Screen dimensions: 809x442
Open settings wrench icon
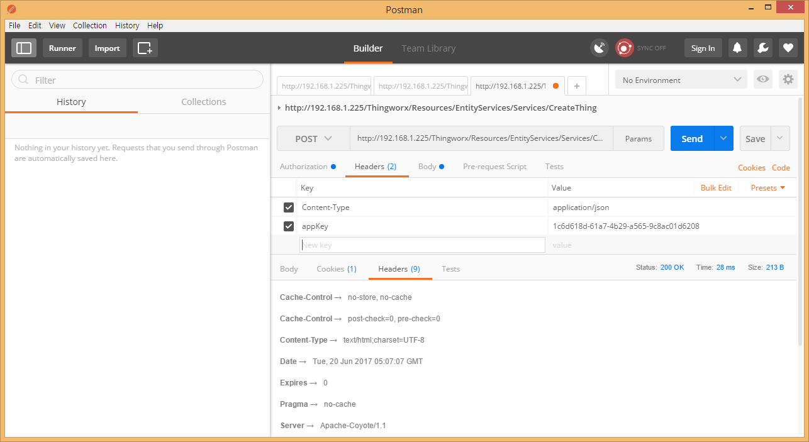pos(762,48)
